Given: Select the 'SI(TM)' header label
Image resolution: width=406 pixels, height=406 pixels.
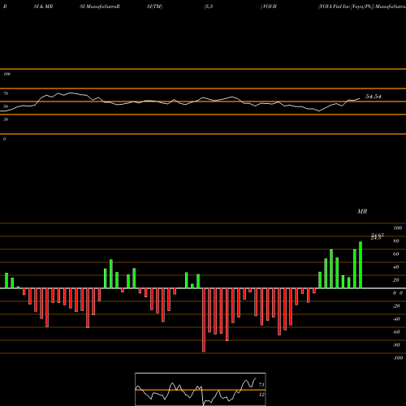Looking at the screenshot, I should [x=154, y=6].
